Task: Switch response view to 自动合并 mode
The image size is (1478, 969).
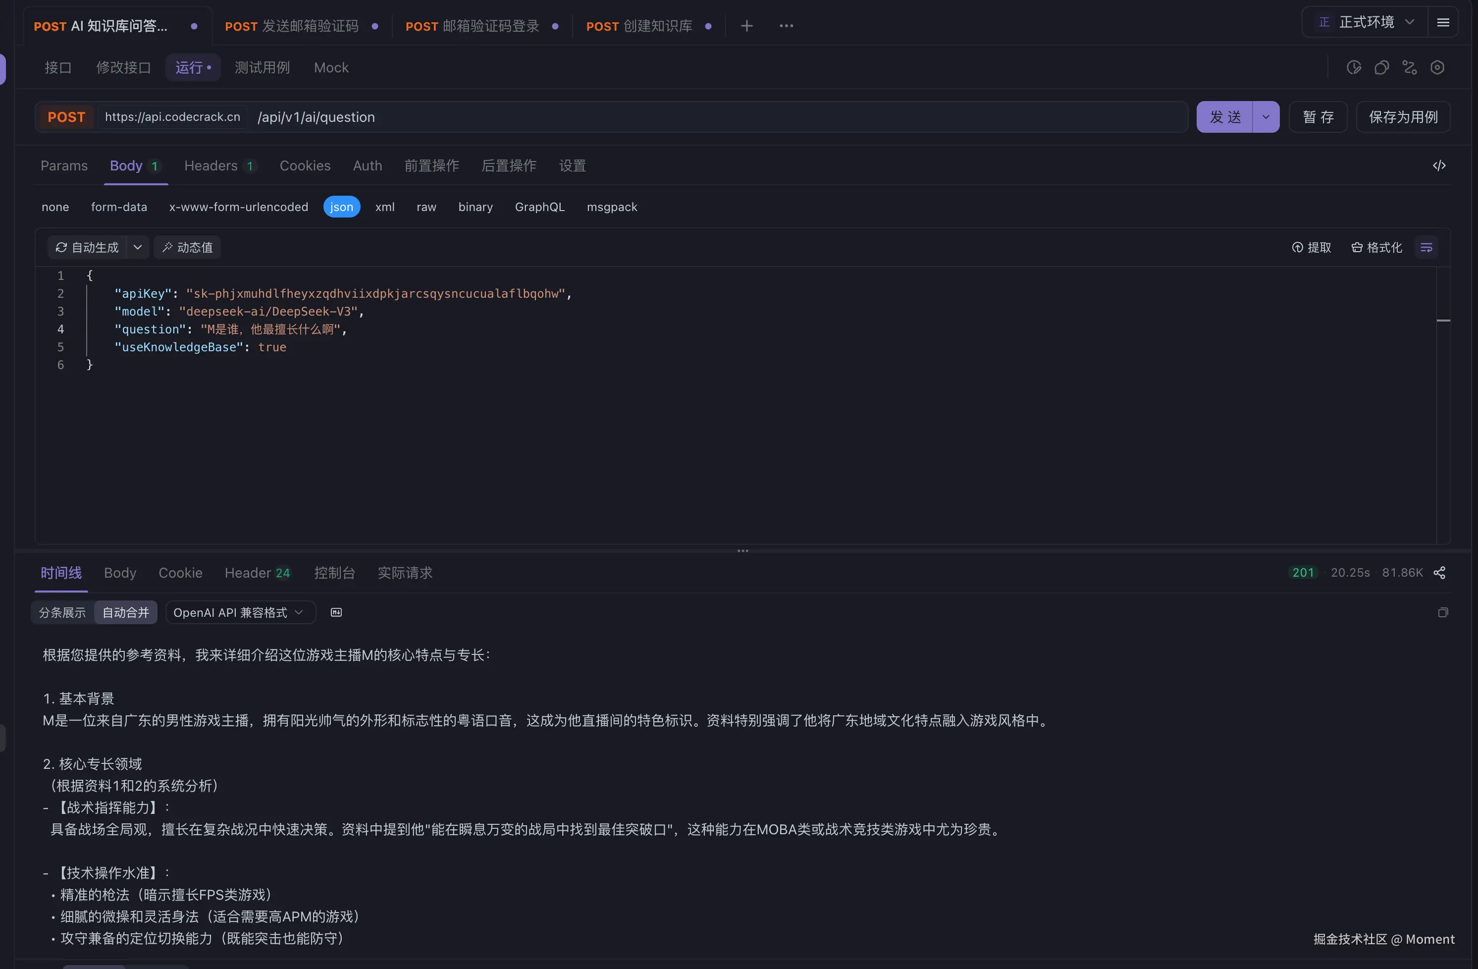Action: click(125, 612)
